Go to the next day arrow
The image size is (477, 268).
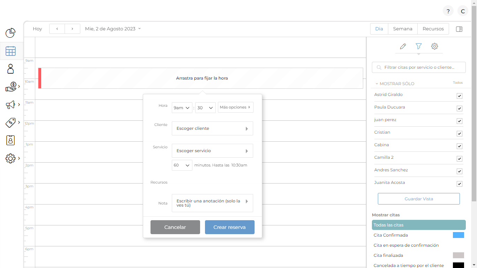72,29
